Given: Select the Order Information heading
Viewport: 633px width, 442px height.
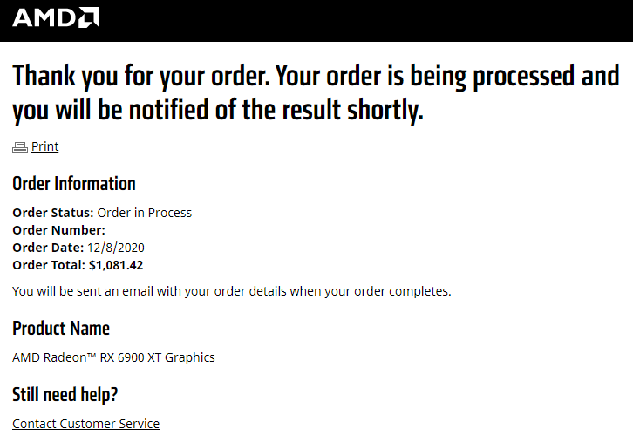Looking at the screenshot, I should click(74, 184).
